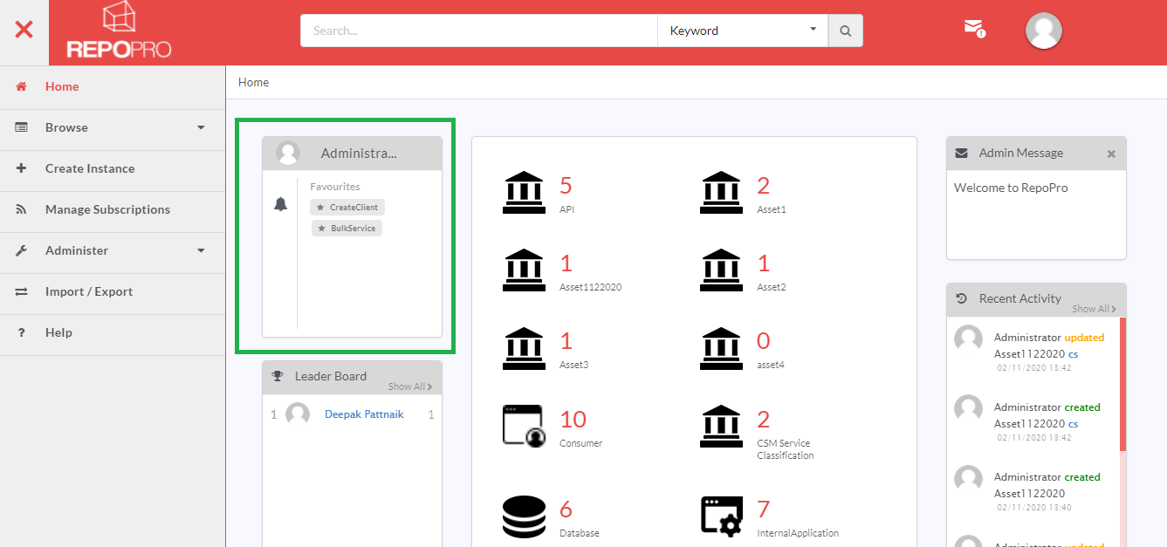
Task: Click the Recent Activity history icon
Action: tap(961, 298)
